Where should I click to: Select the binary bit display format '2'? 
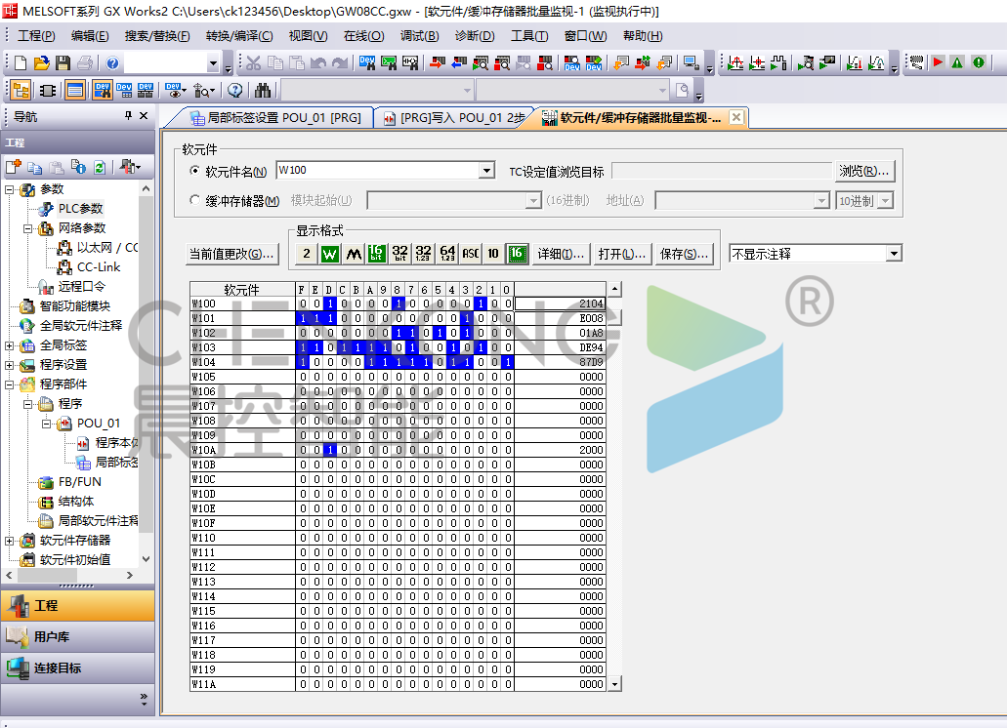[307, 254]
